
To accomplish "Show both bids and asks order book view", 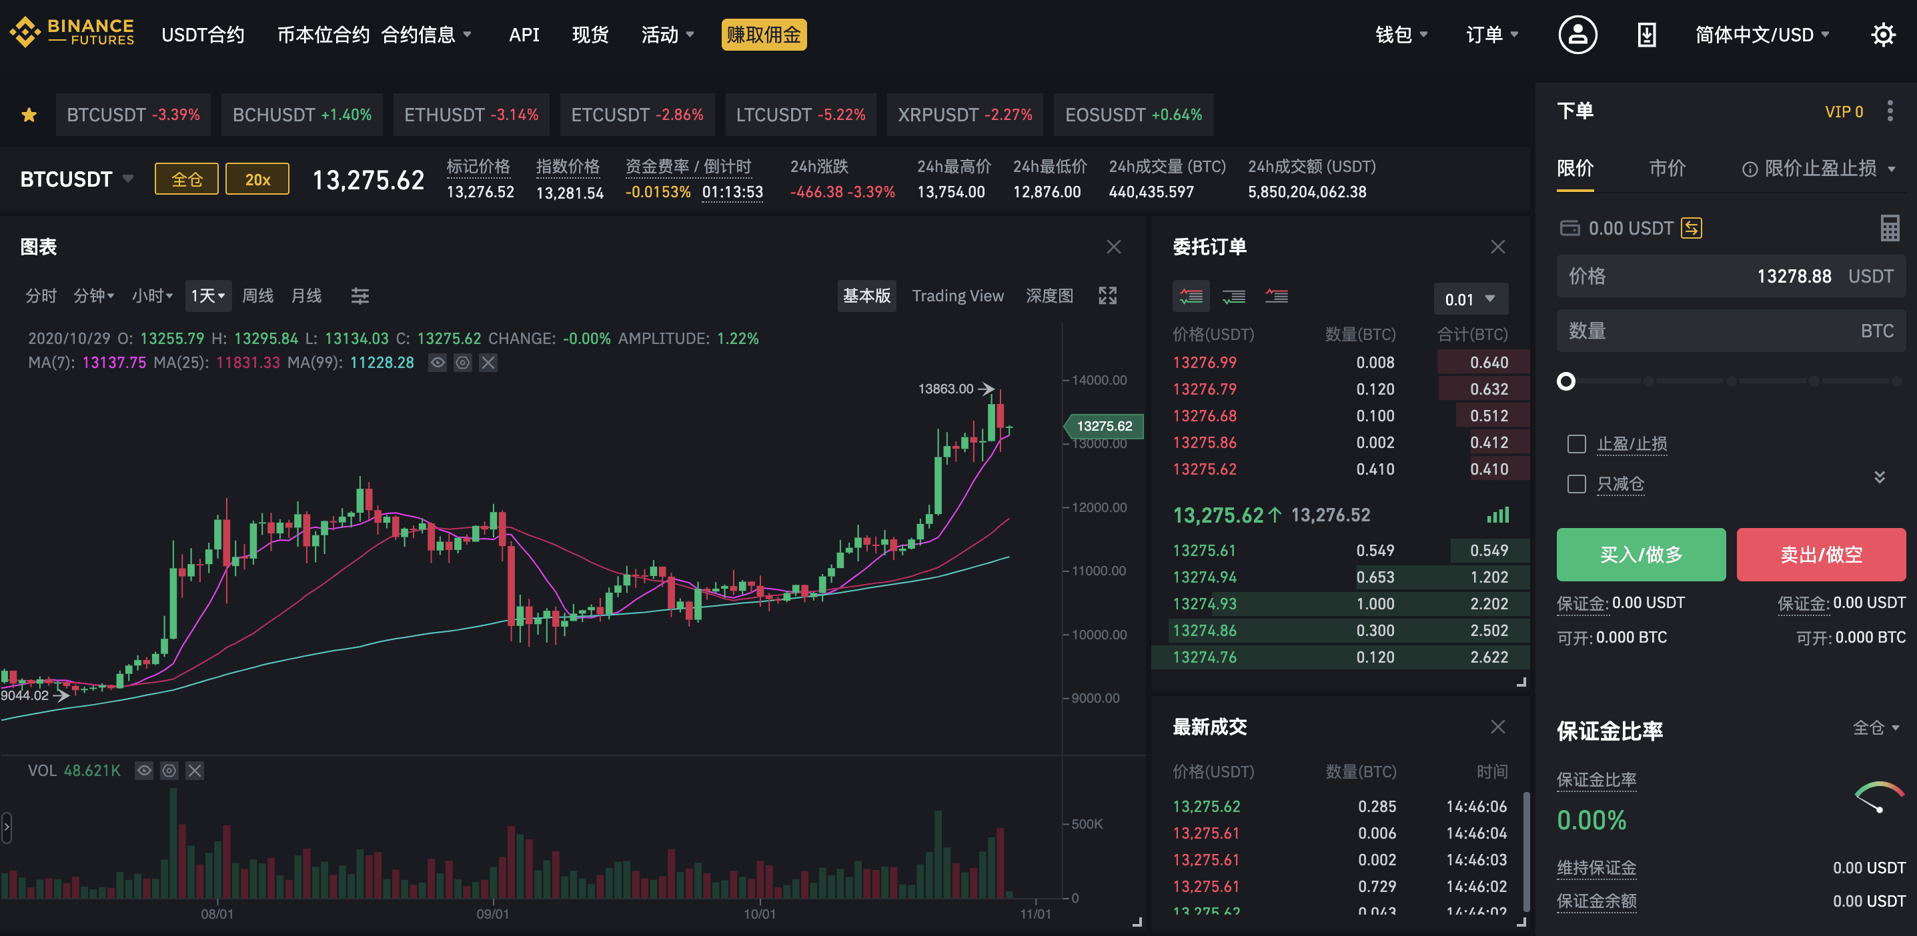I will point(1191,296).
